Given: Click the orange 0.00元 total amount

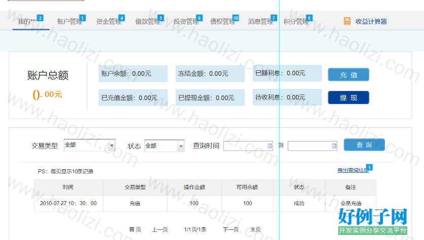Looking at the screenshot, I should [47, 94].
